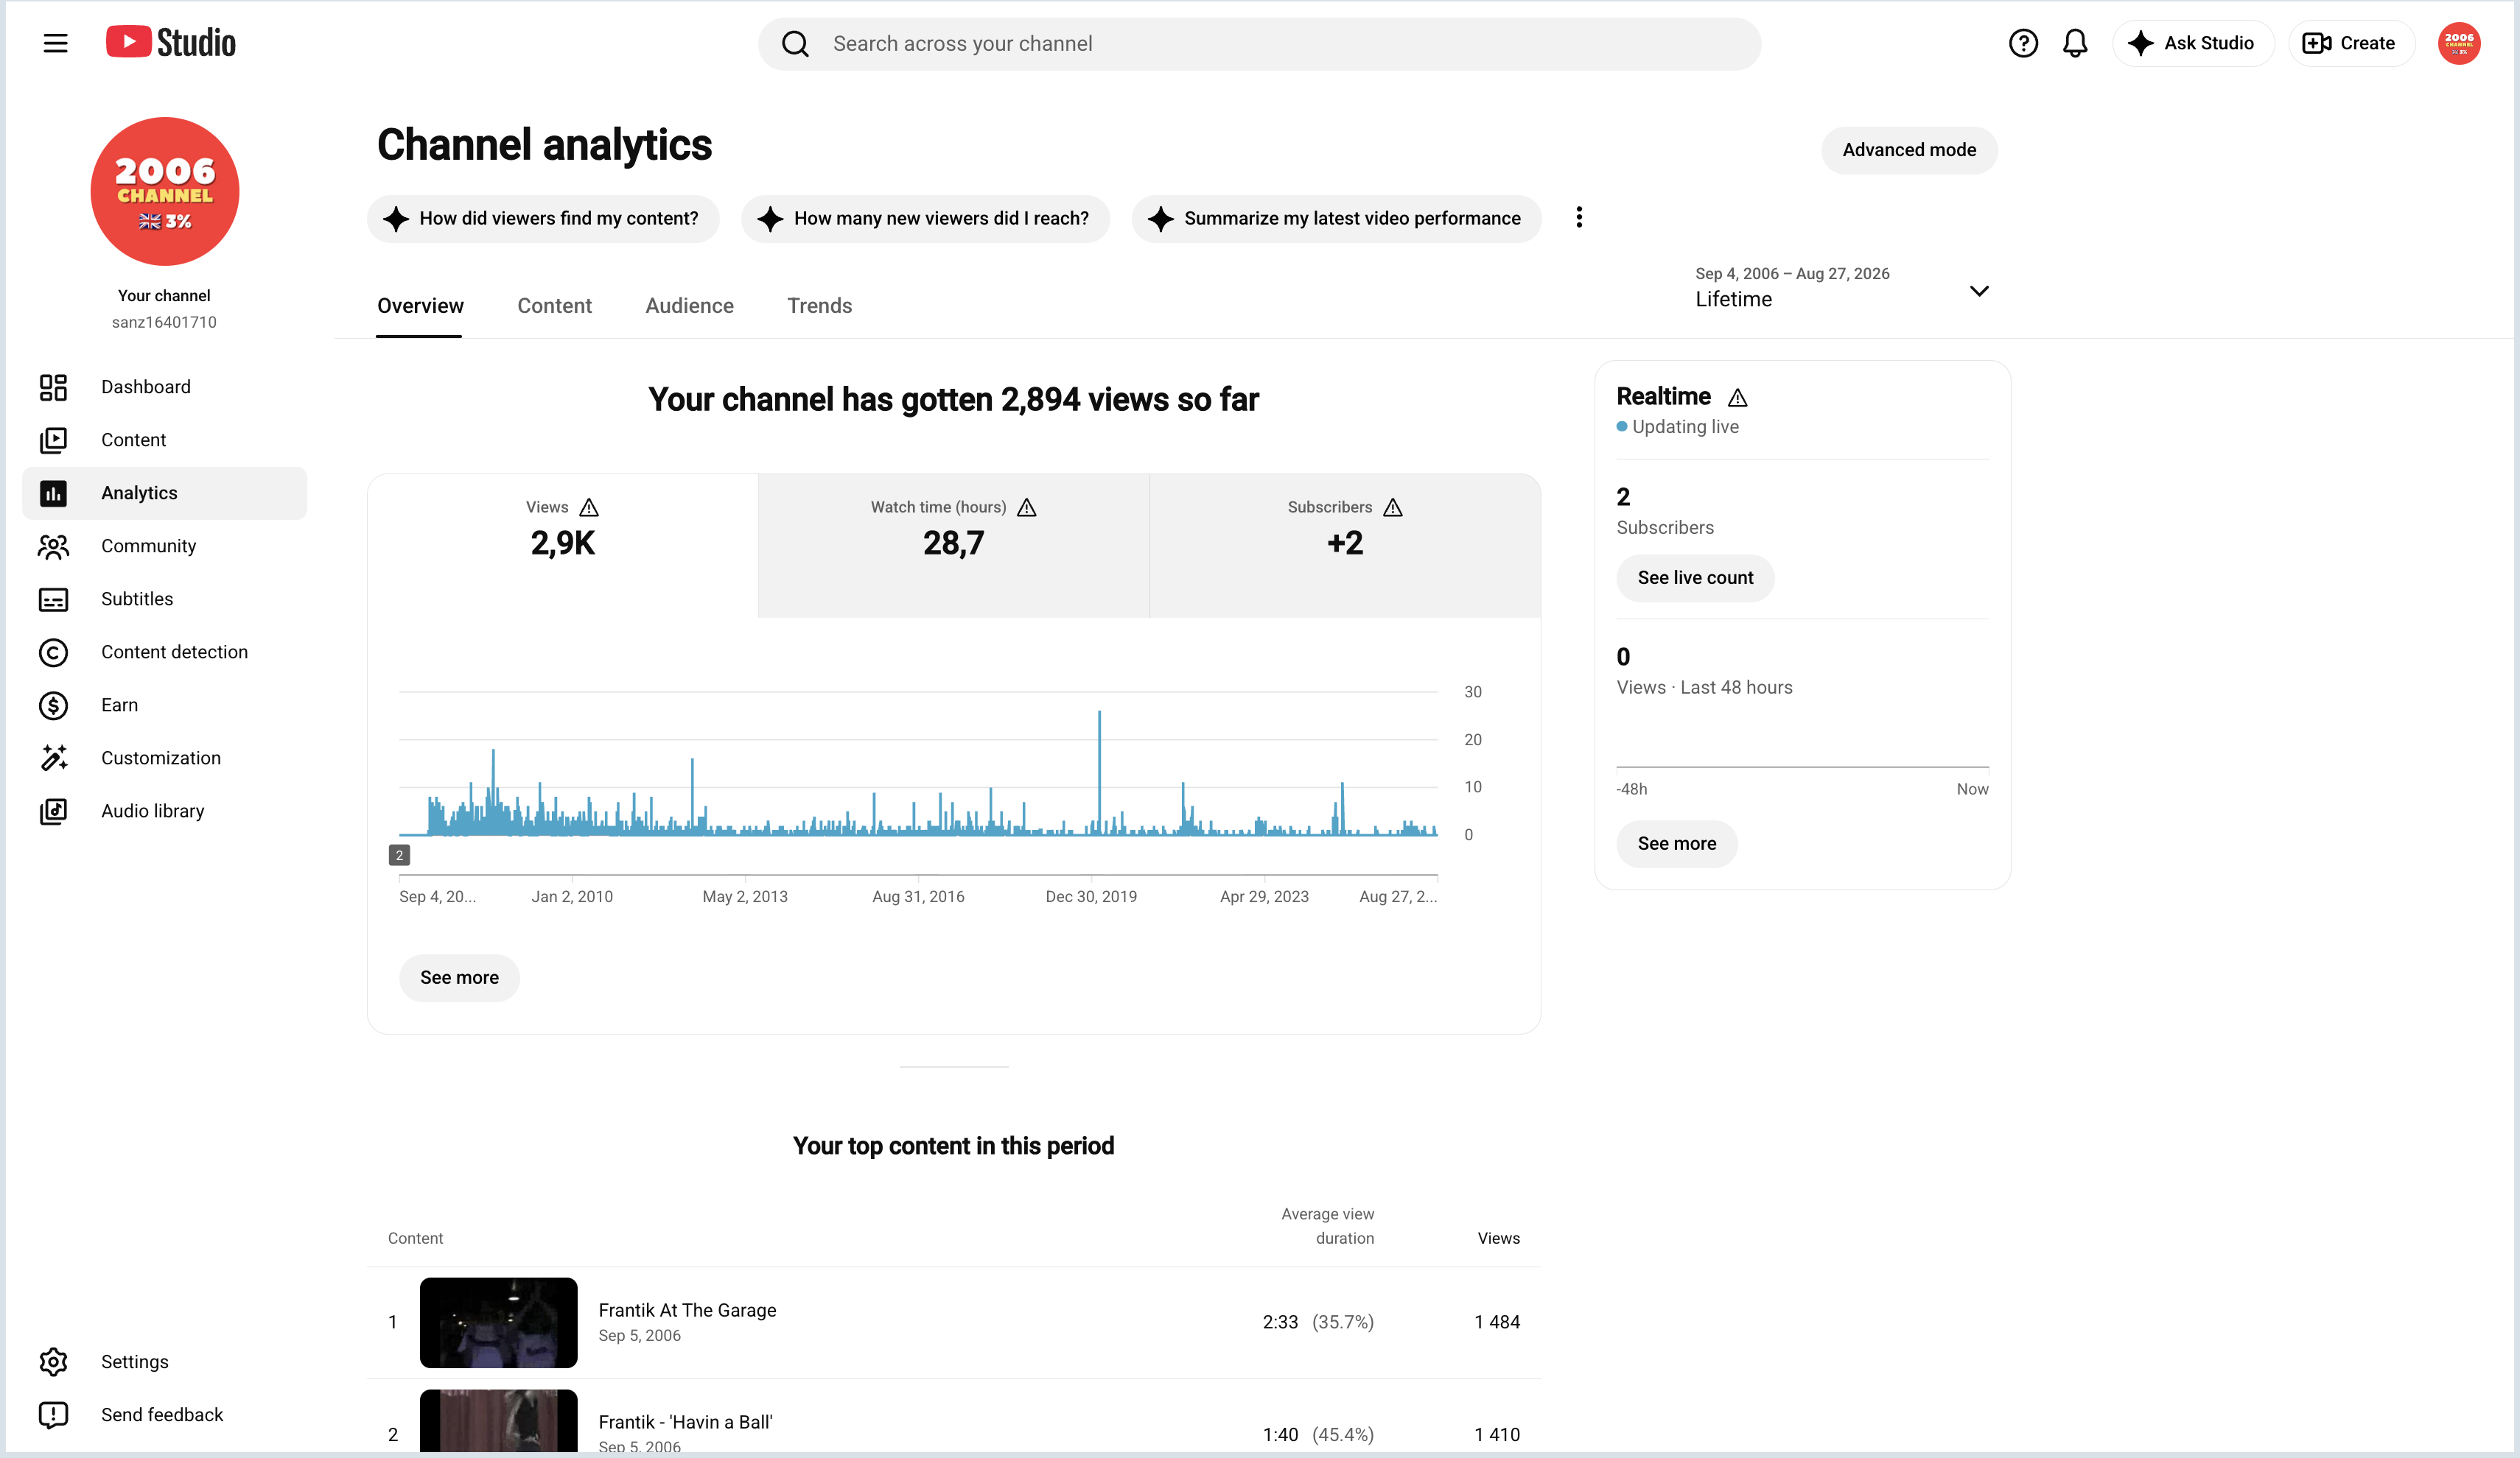
Task: Open the account avatar menu
Action: pos(2459,43)
